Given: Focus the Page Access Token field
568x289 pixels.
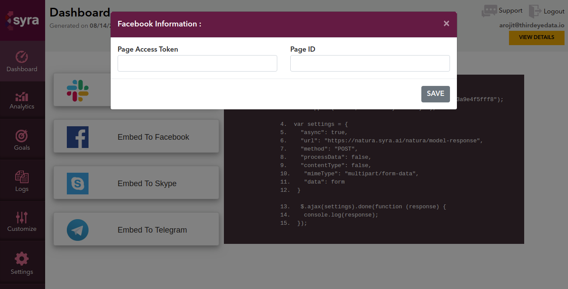Looking at the screenshot, I should pos(197,63).
